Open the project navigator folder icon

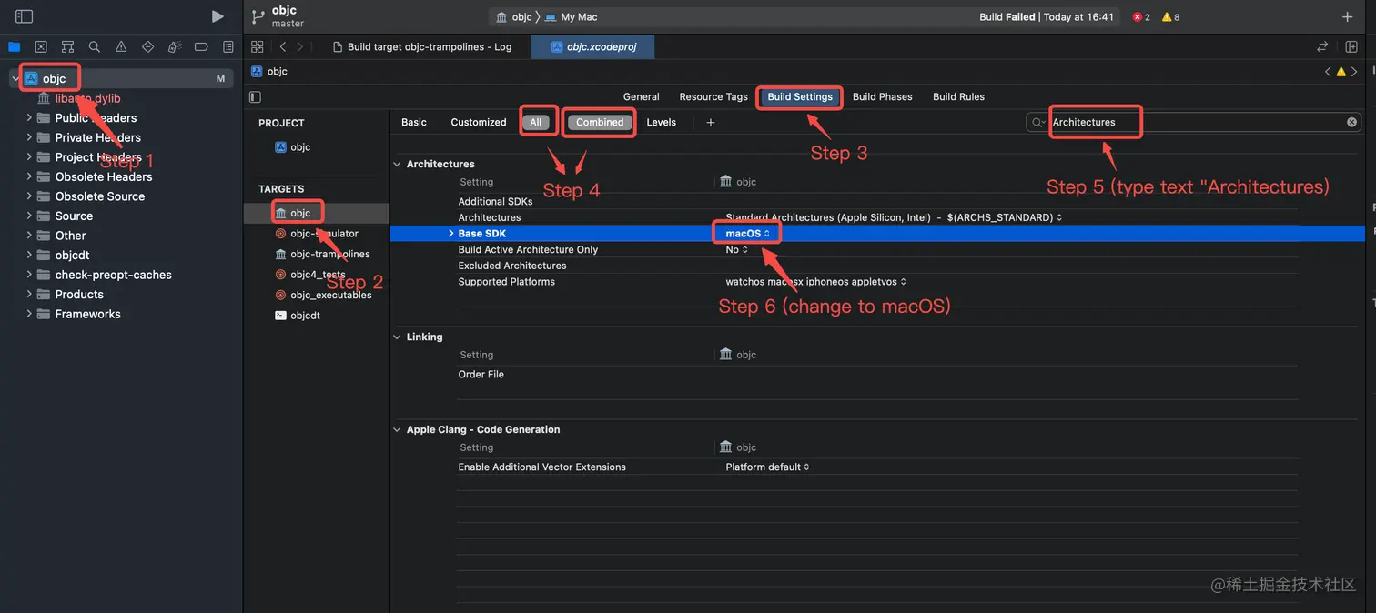(x=14, y=46)
